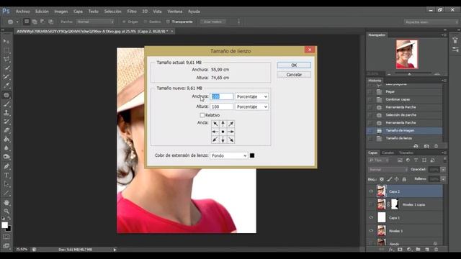Click the canvas extension color swatch
The height and width of the screenshot is (259, 461).
[x=252, y=155]
